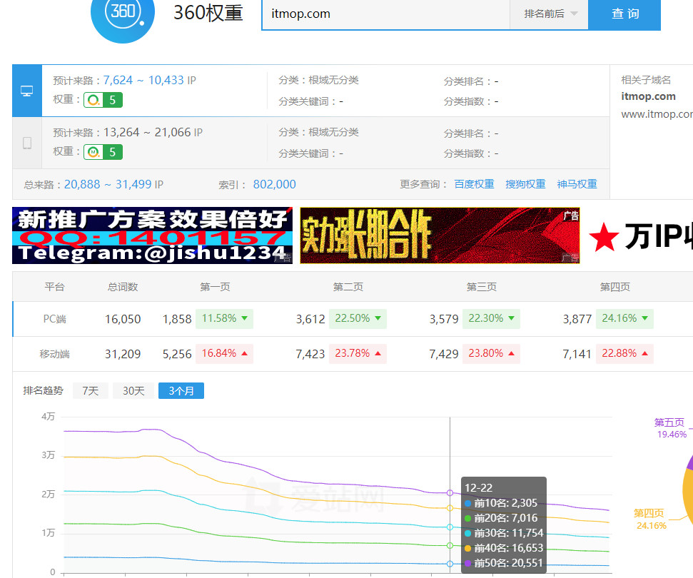The width and height of the screenshot is (693, 578).
Task: Open the 神马权重 query link
Action: click(577, 184)
